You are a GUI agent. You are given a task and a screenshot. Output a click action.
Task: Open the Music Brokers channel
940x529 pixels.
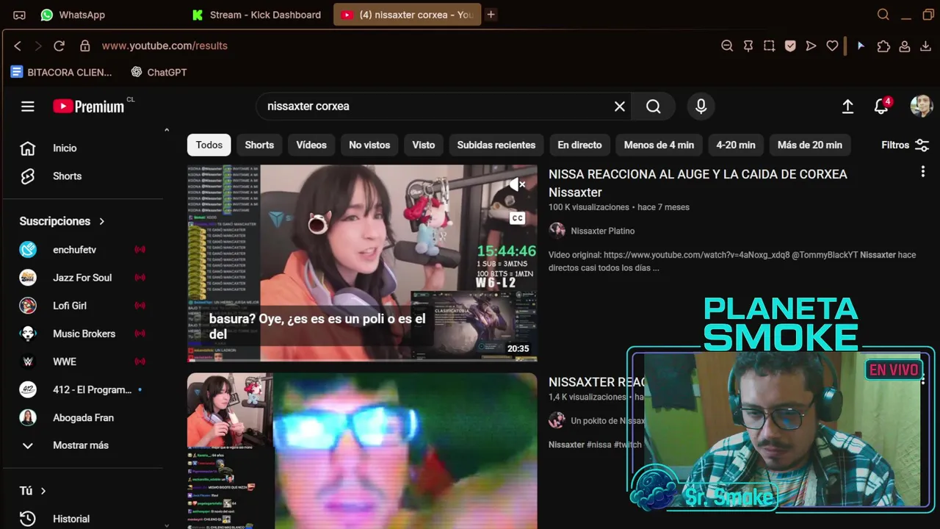(84, 334)
